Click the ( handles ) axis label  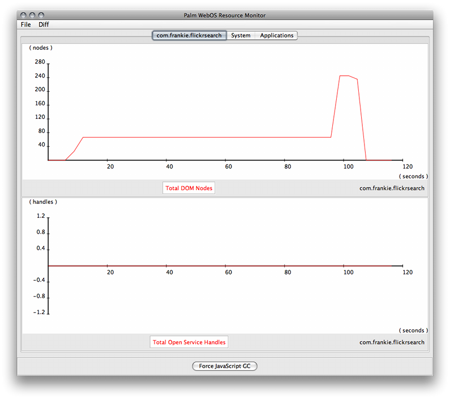pyautogui.click(x=43, y=202)
